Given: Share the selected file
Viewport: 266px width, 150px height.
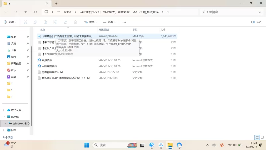Looking at the screenshot, I should 65,22.
